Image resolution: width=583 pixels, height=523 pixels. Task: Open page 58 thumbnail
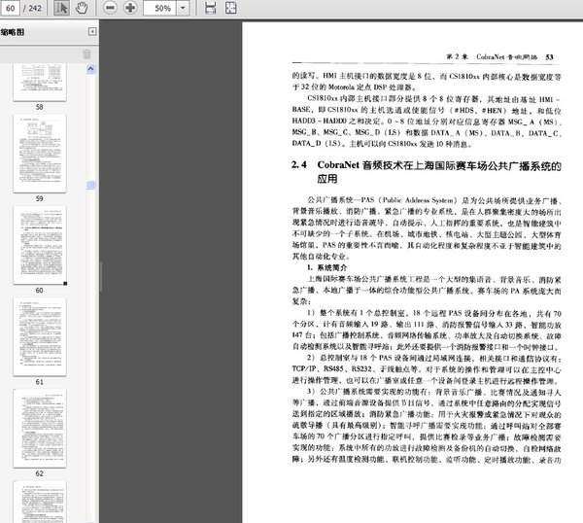point(40,83)
